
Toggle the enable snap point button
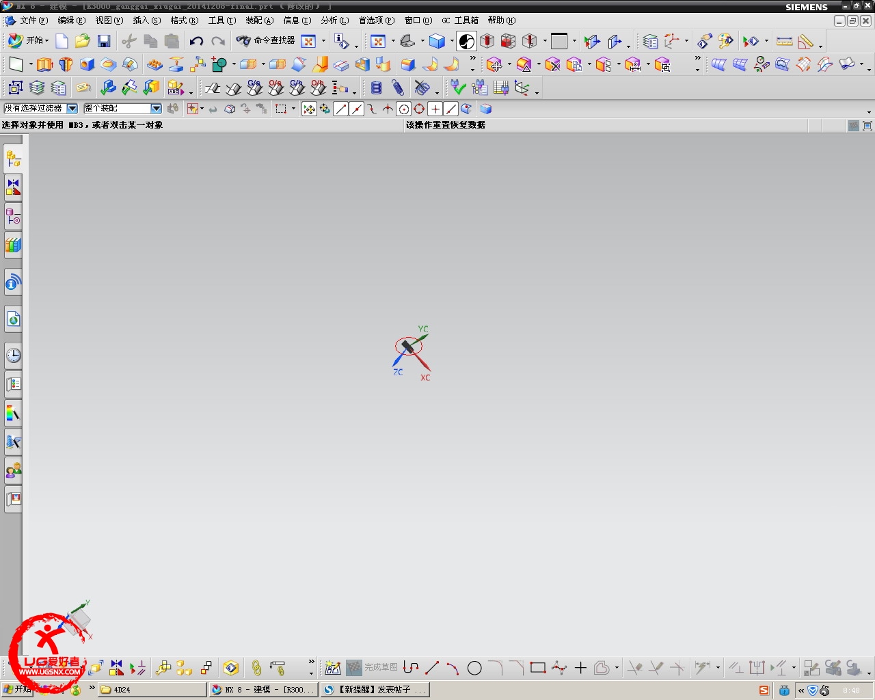[x=310, y=109]
